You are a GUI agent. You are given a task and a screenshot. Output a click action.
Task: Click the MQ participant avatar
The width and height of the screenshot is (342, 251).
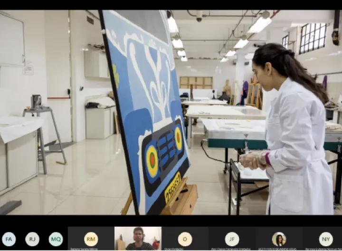56,239
